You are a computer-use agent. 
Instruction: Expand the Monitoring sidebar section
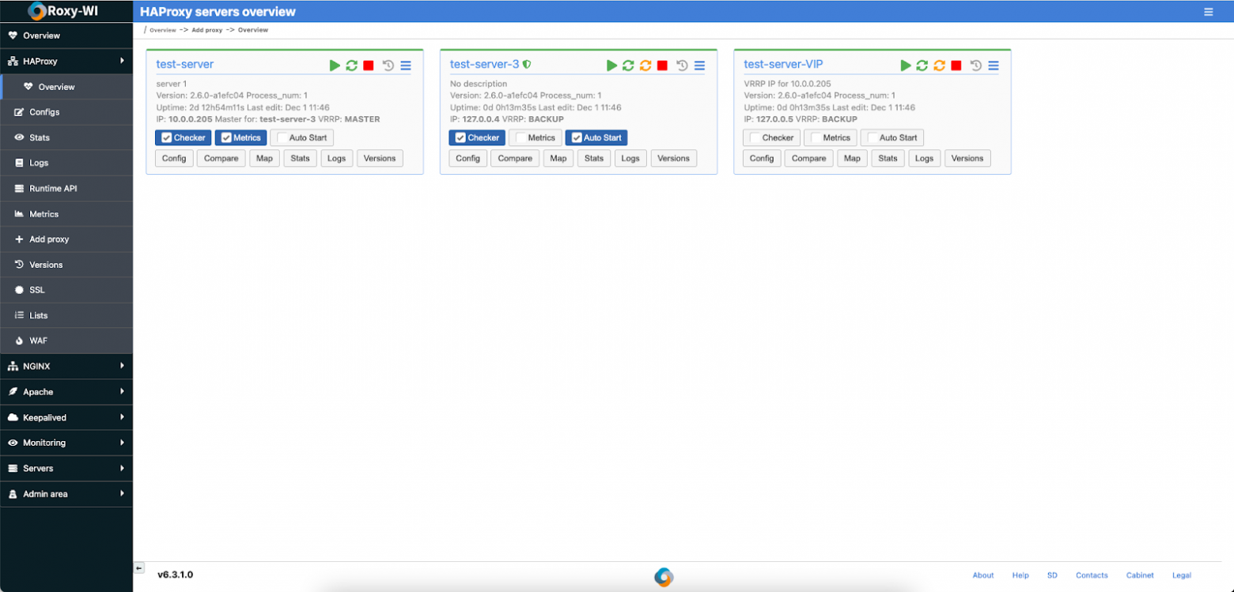pos(66,443)
